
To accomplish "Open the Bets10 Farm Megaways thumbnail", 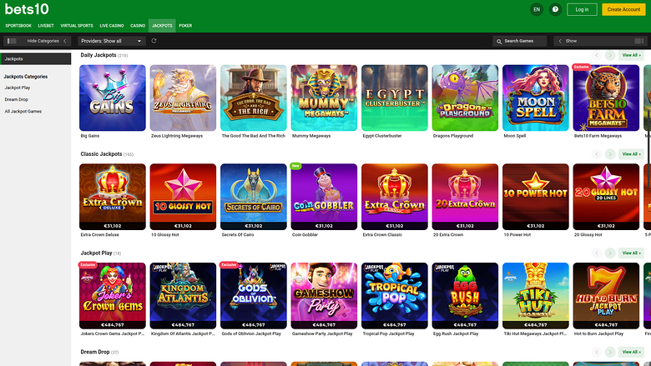I will click(607, 98).
